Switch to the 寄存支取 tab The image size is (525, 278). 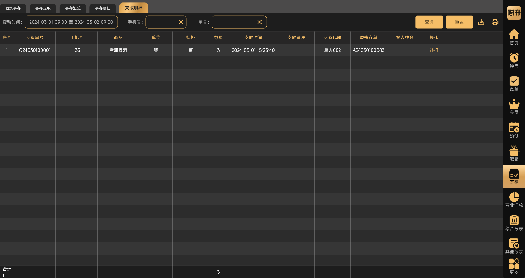(x=43, y=8)
